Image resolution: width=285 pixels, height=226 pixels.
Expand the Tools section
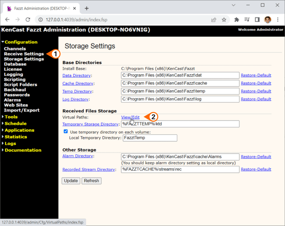pyautogui.click(x=10, y=117)
